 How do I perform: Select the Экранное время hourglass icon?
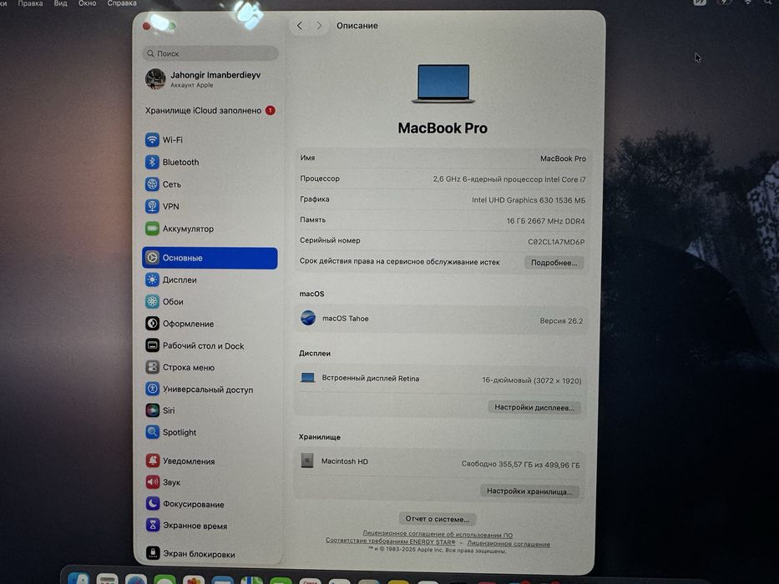152,525
